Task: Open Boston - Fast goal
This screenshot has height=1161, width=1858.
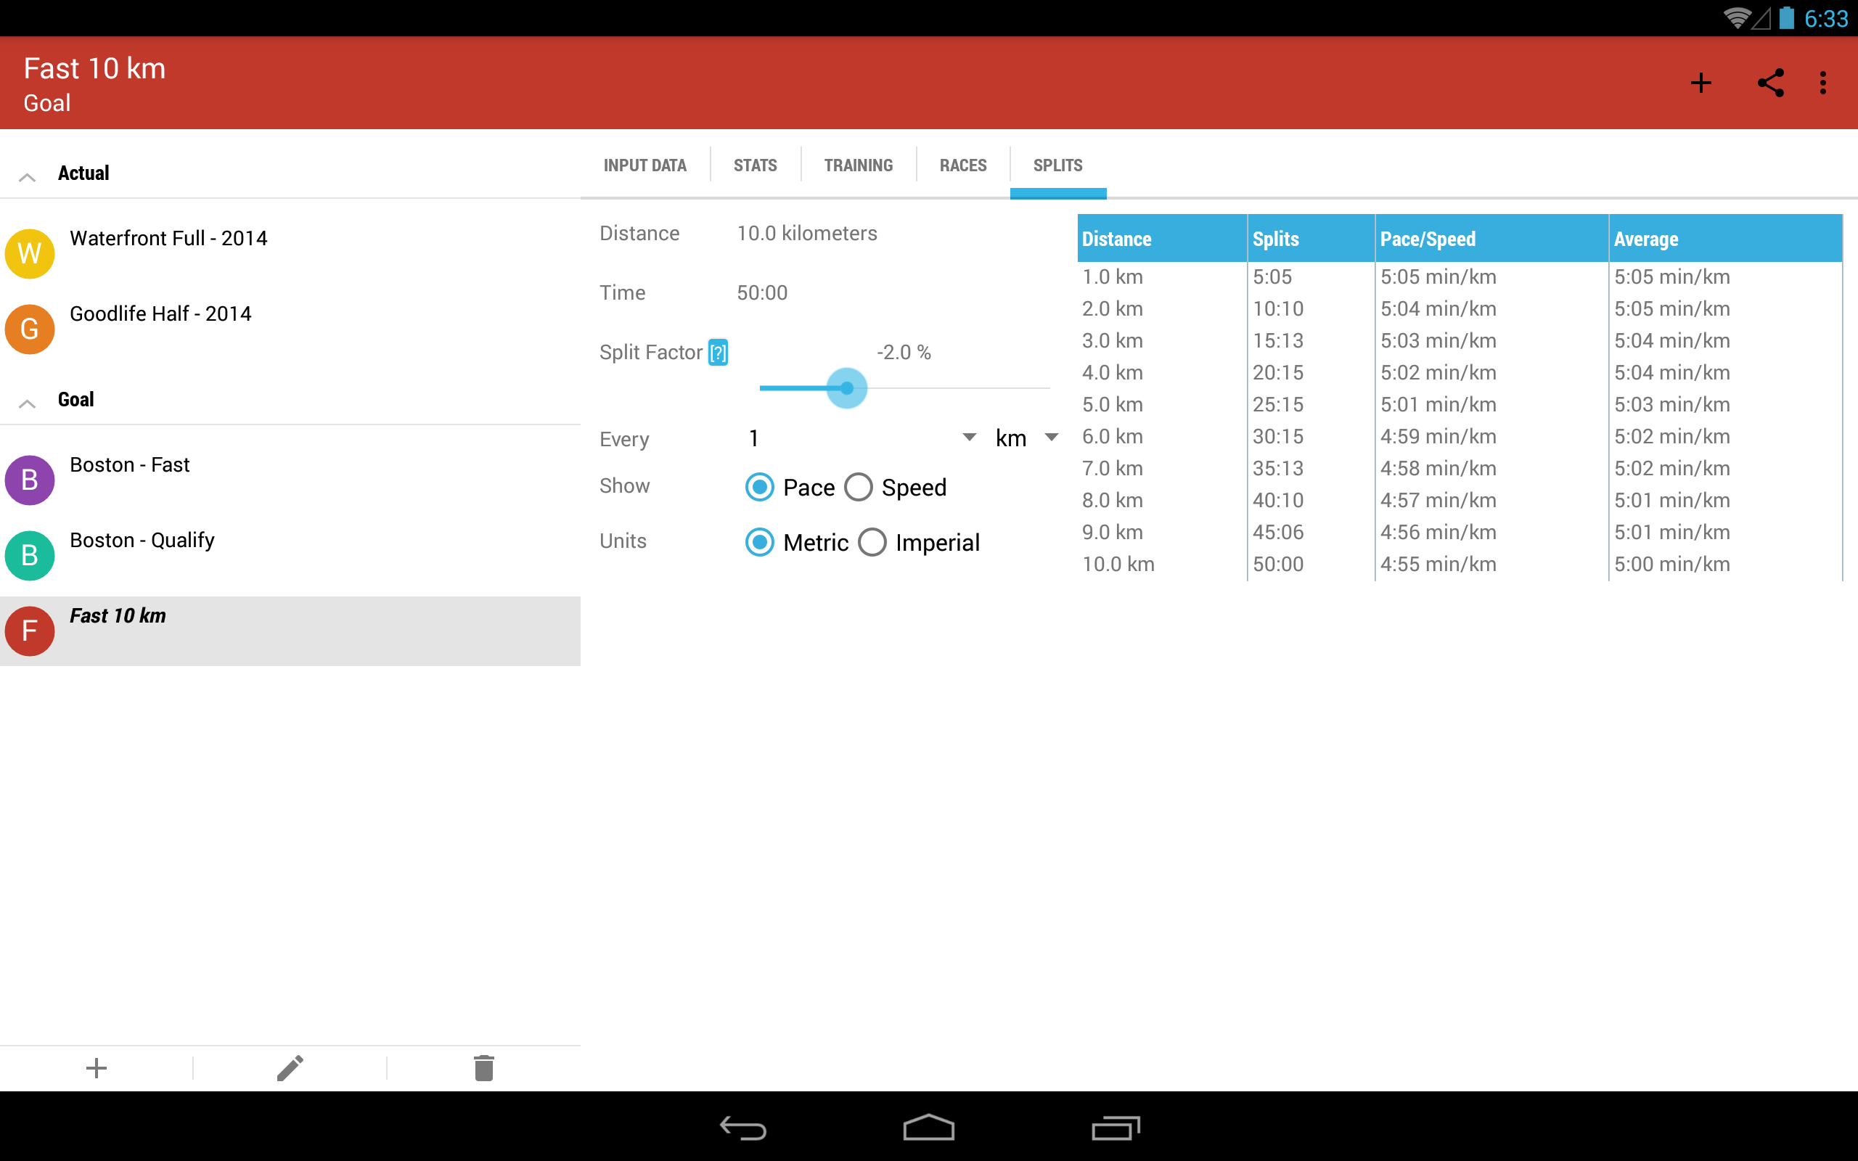Action: click(x=290, y=480)
